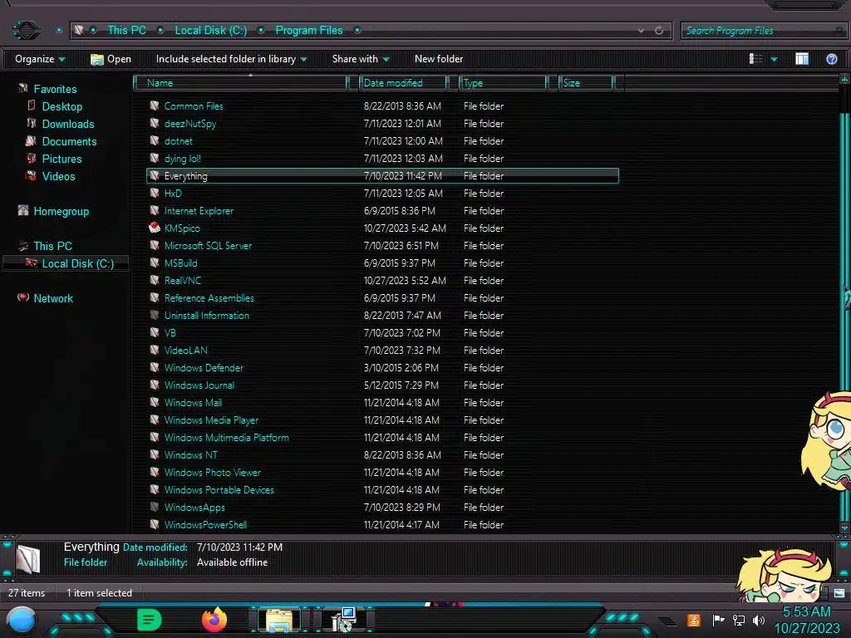Open the Organize menu
Viewport: 851px width, 638px height.
[x=40, y=59]
